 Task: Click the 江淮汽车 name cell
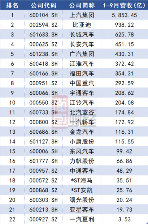tap(82, 64)
